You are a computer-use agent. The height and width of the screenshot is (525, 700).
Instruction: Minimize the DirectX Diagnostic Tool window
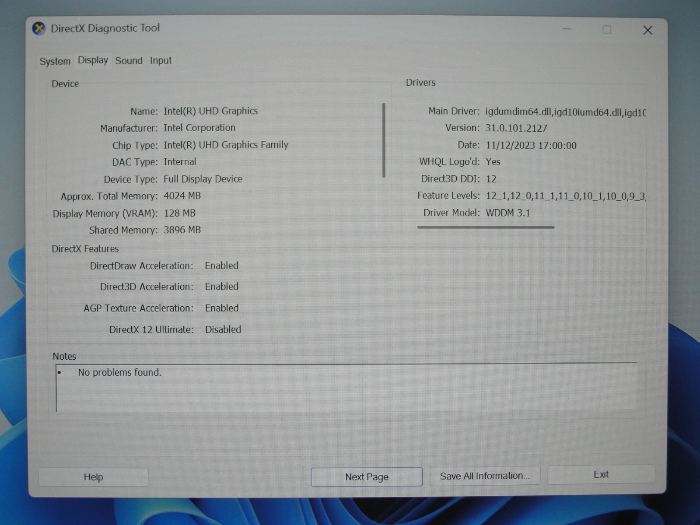567,29
